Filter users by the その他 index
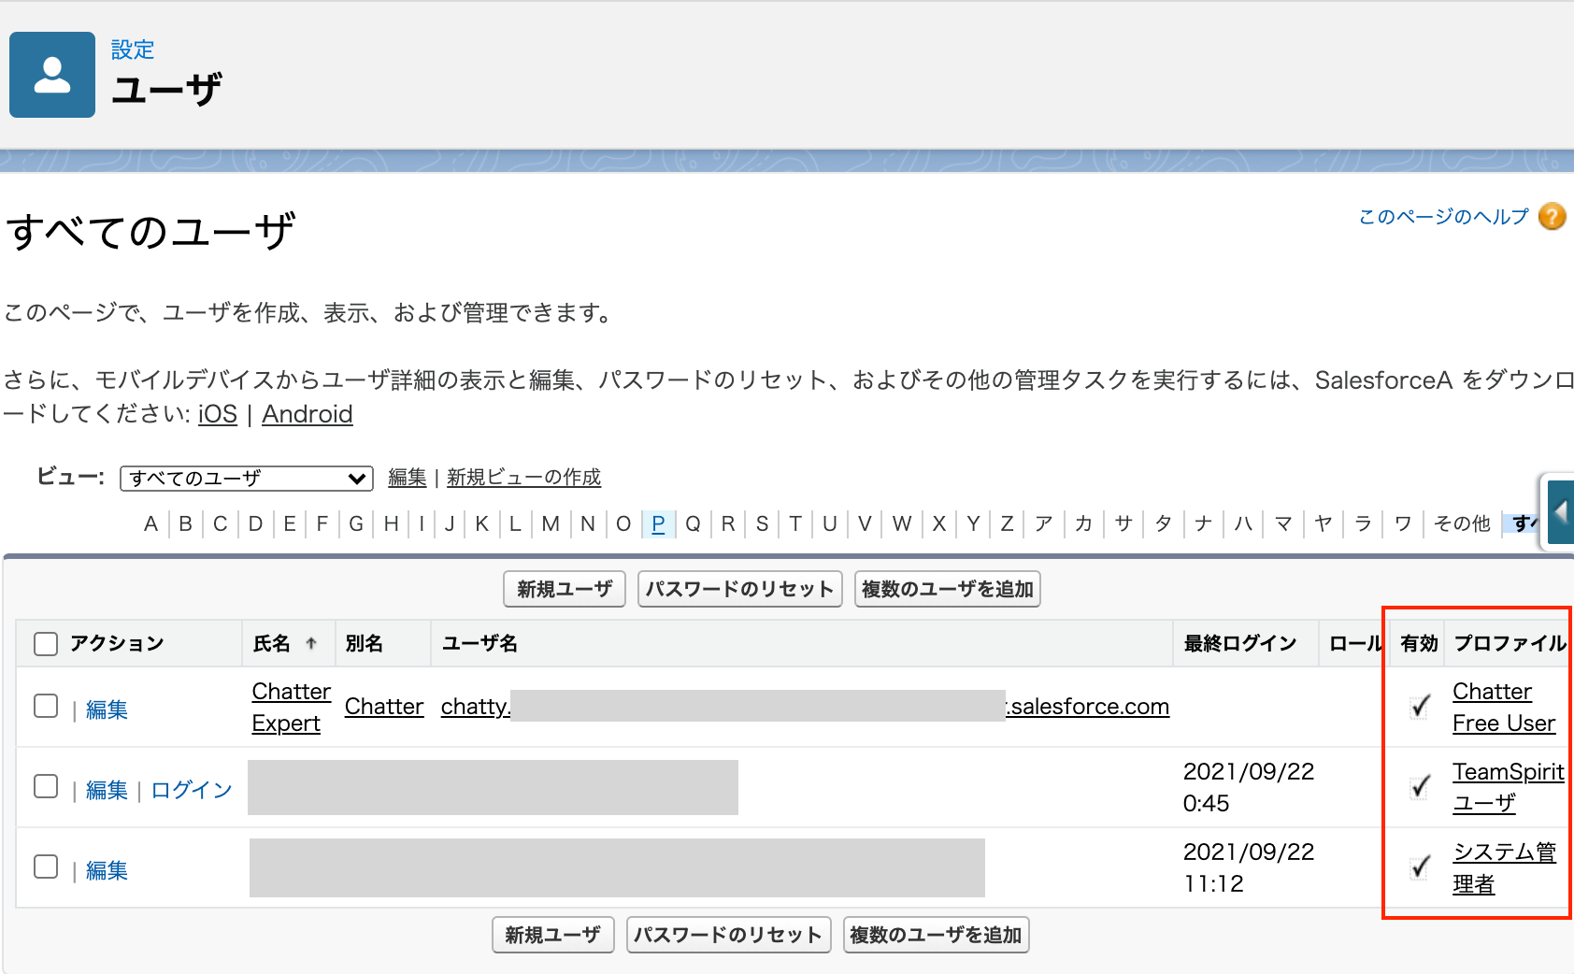Image resolution: width=1574 pixels, height=974 pixels. pyautogui.click(x=1462, y=523)
